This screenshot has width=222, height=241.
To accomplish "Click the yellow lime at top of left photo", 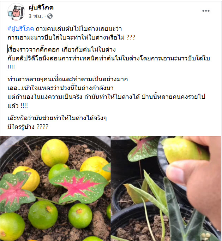I will coord(55,153).
